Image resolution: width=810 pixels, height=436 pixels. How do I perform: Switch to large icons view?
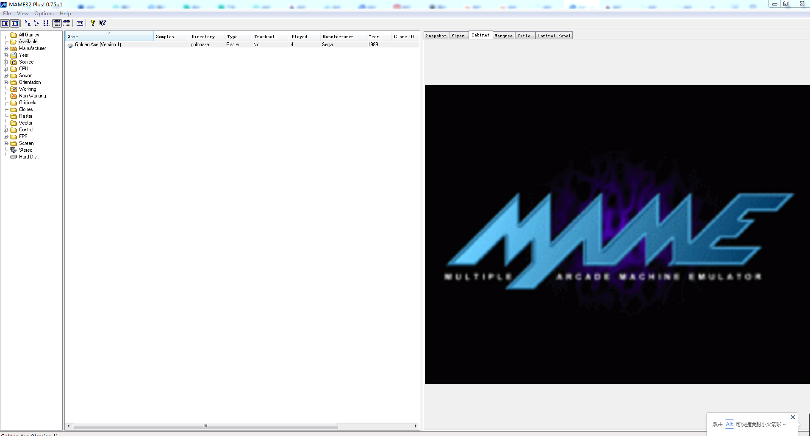tap(27, 23)
